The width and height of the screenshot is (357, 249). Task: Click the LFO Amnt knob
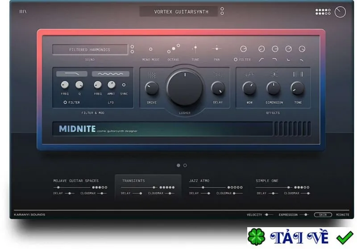click(x=111, y=85)
